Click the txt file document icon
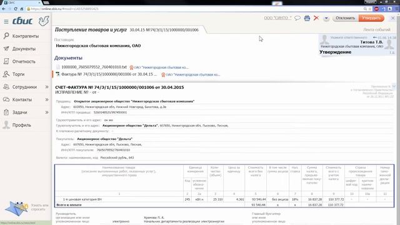Viewport: 400px width, 225px height. pos(58,67)
